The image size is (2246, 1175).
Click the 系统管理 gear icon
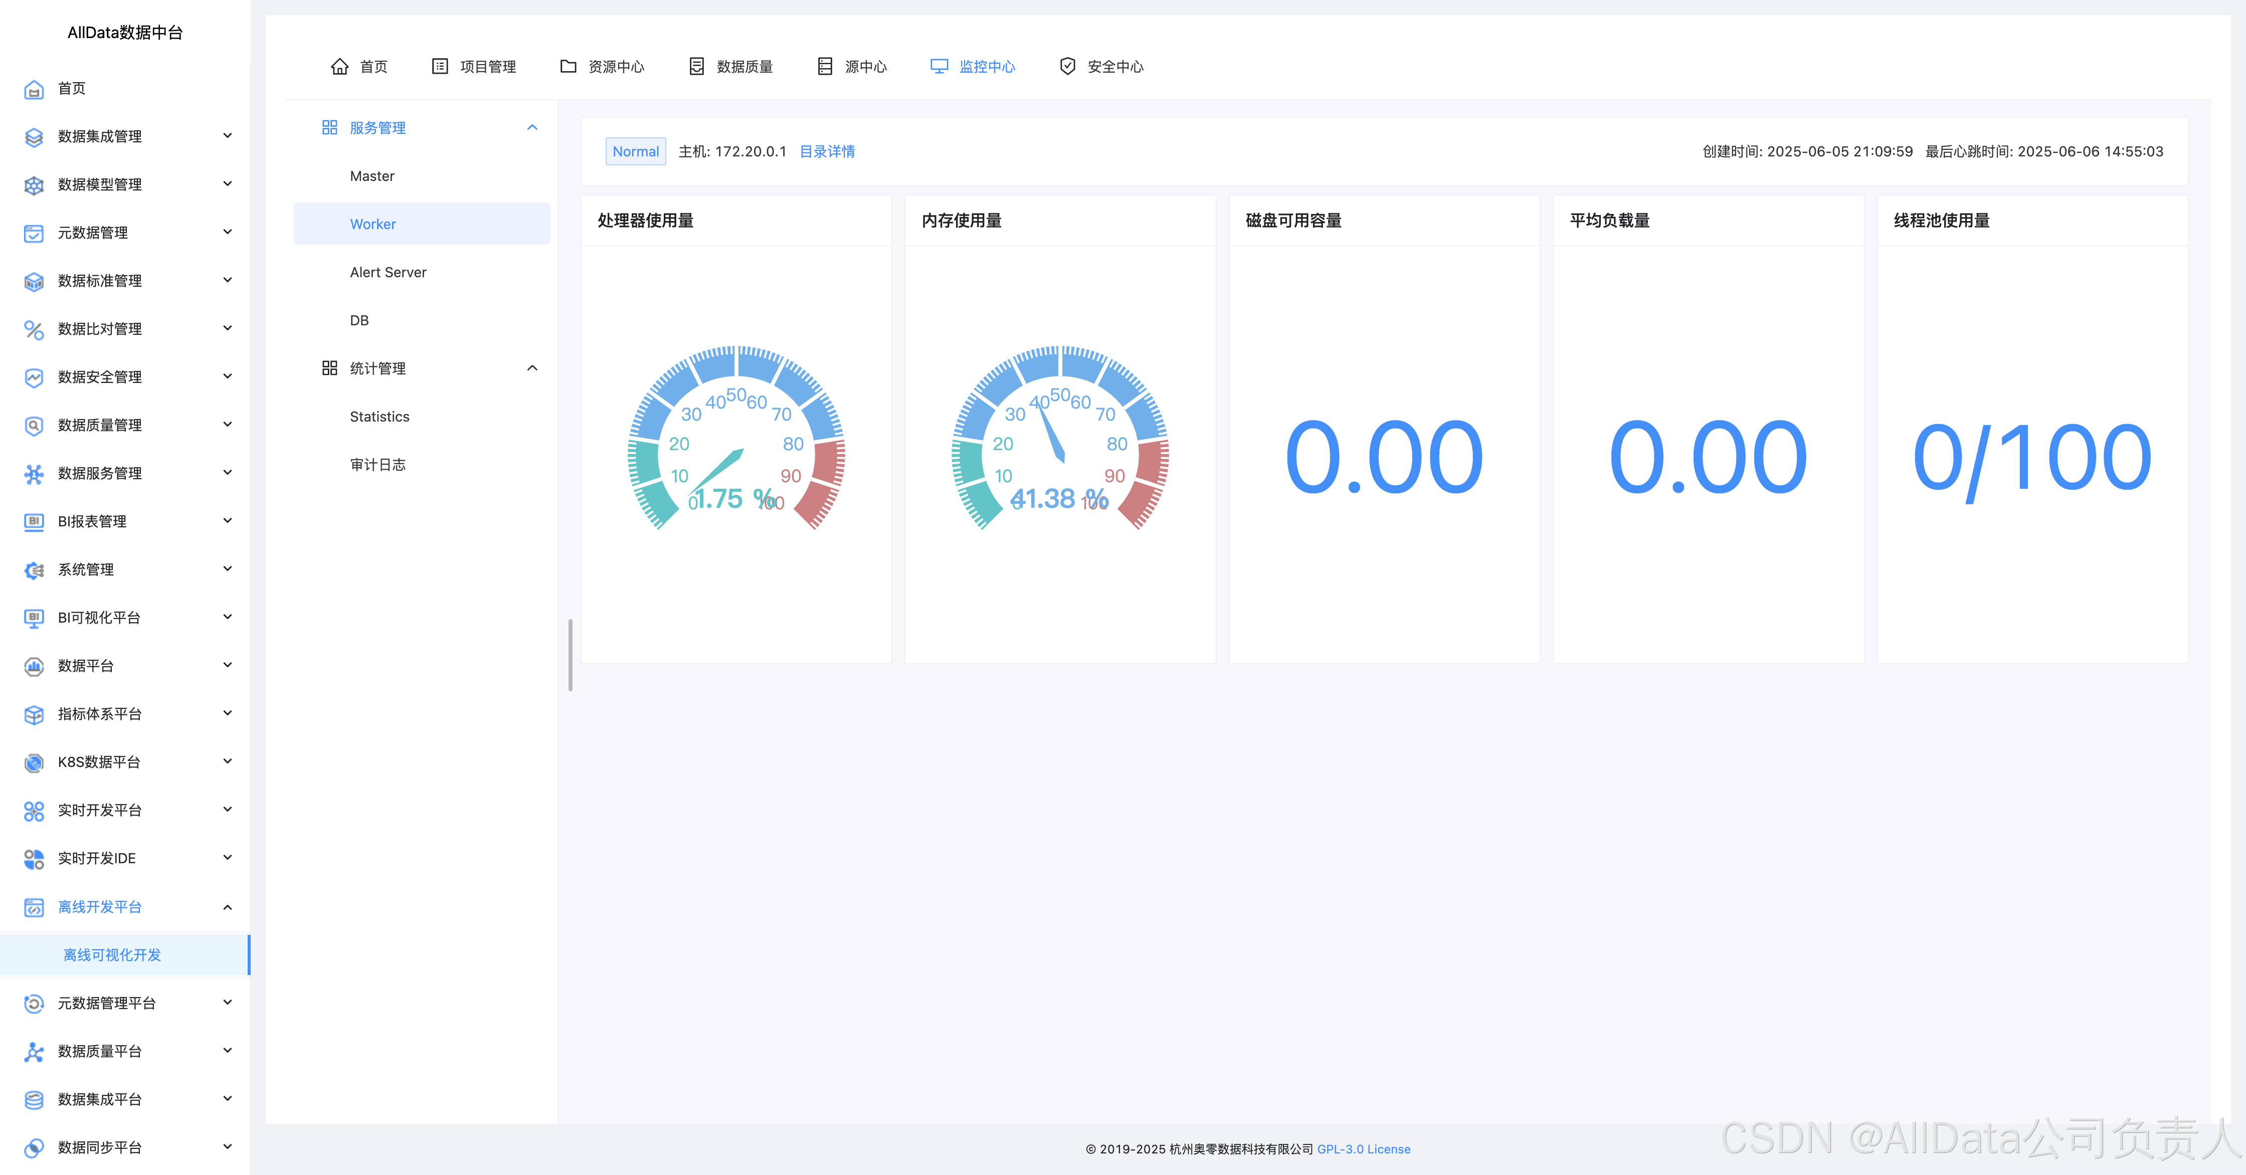[x=33, y=570]
